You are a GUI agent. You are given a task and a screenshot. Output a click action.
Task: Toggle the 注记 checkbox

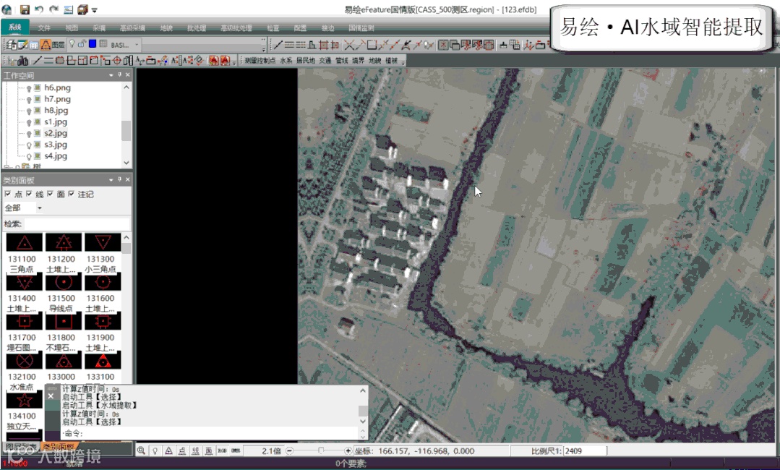click(x=71, y=194)
